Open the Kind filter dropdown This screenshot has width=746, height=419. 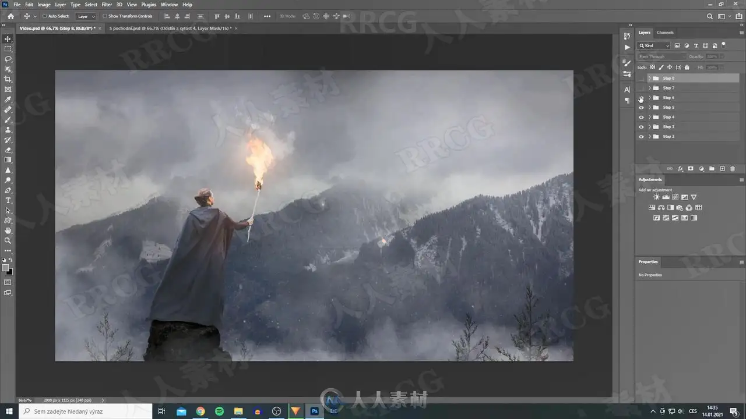pos(654,45)
